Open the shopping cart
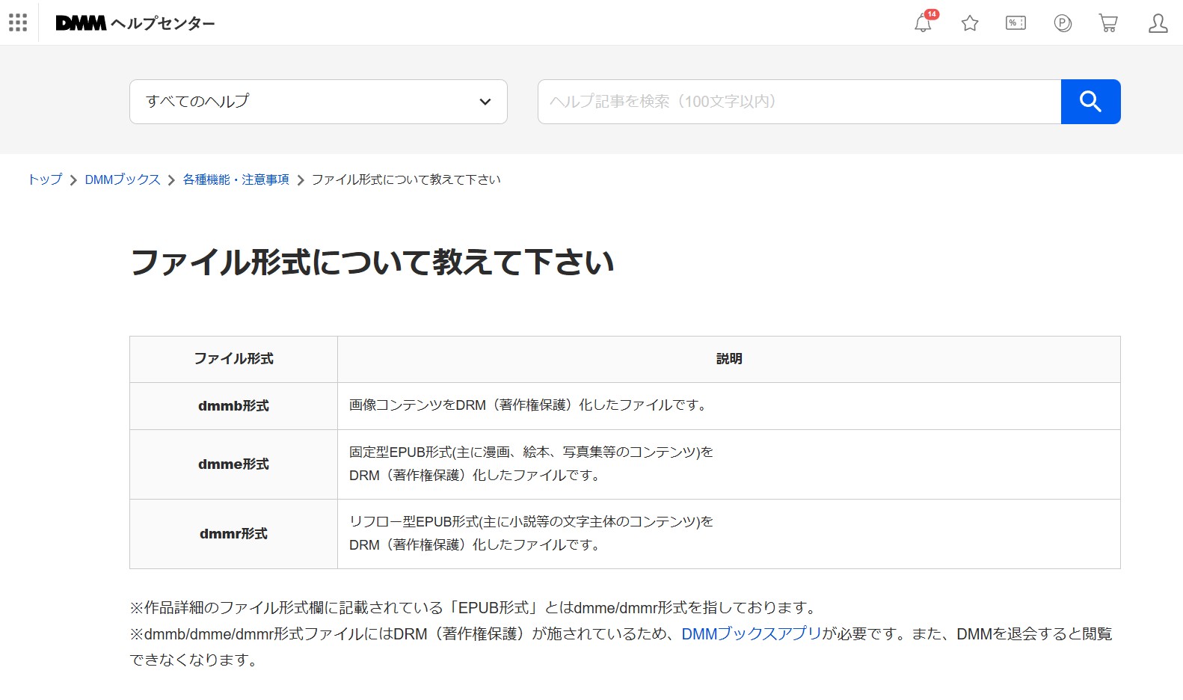The width and height of the screenshot is (1183, 700). (x=1108, y=23)
